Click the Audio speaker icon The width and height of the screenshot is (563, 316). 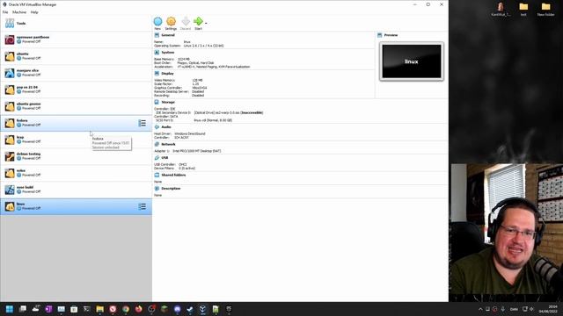click(x=157, y=127)
